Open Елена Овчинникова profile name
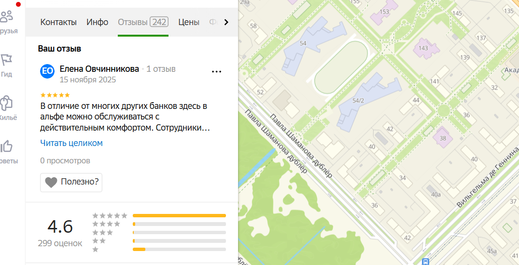The image size is (519, 265). click(x=99, y=69)
